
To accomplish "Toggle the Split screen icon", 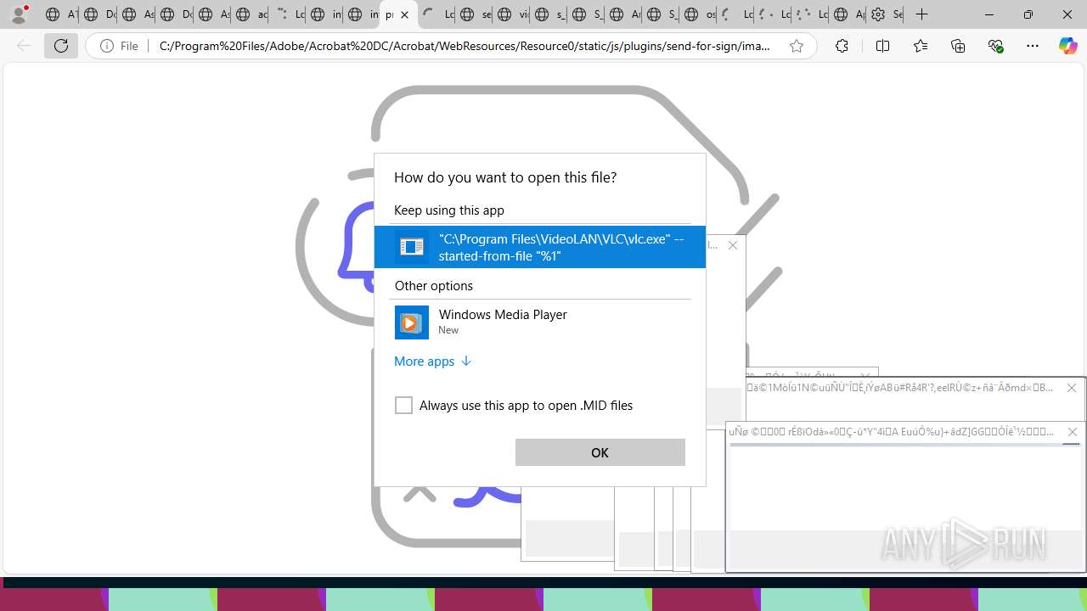I will tap(882, 46).
